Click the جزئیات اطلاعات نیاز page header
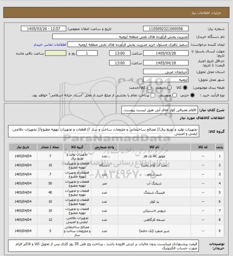233x256 pixels. (x=206, y=13)
